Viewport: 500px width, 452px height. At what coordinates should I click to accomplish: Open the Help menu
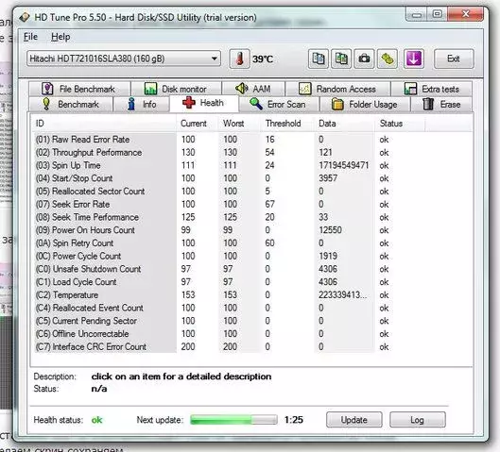[x=60, y=37]
